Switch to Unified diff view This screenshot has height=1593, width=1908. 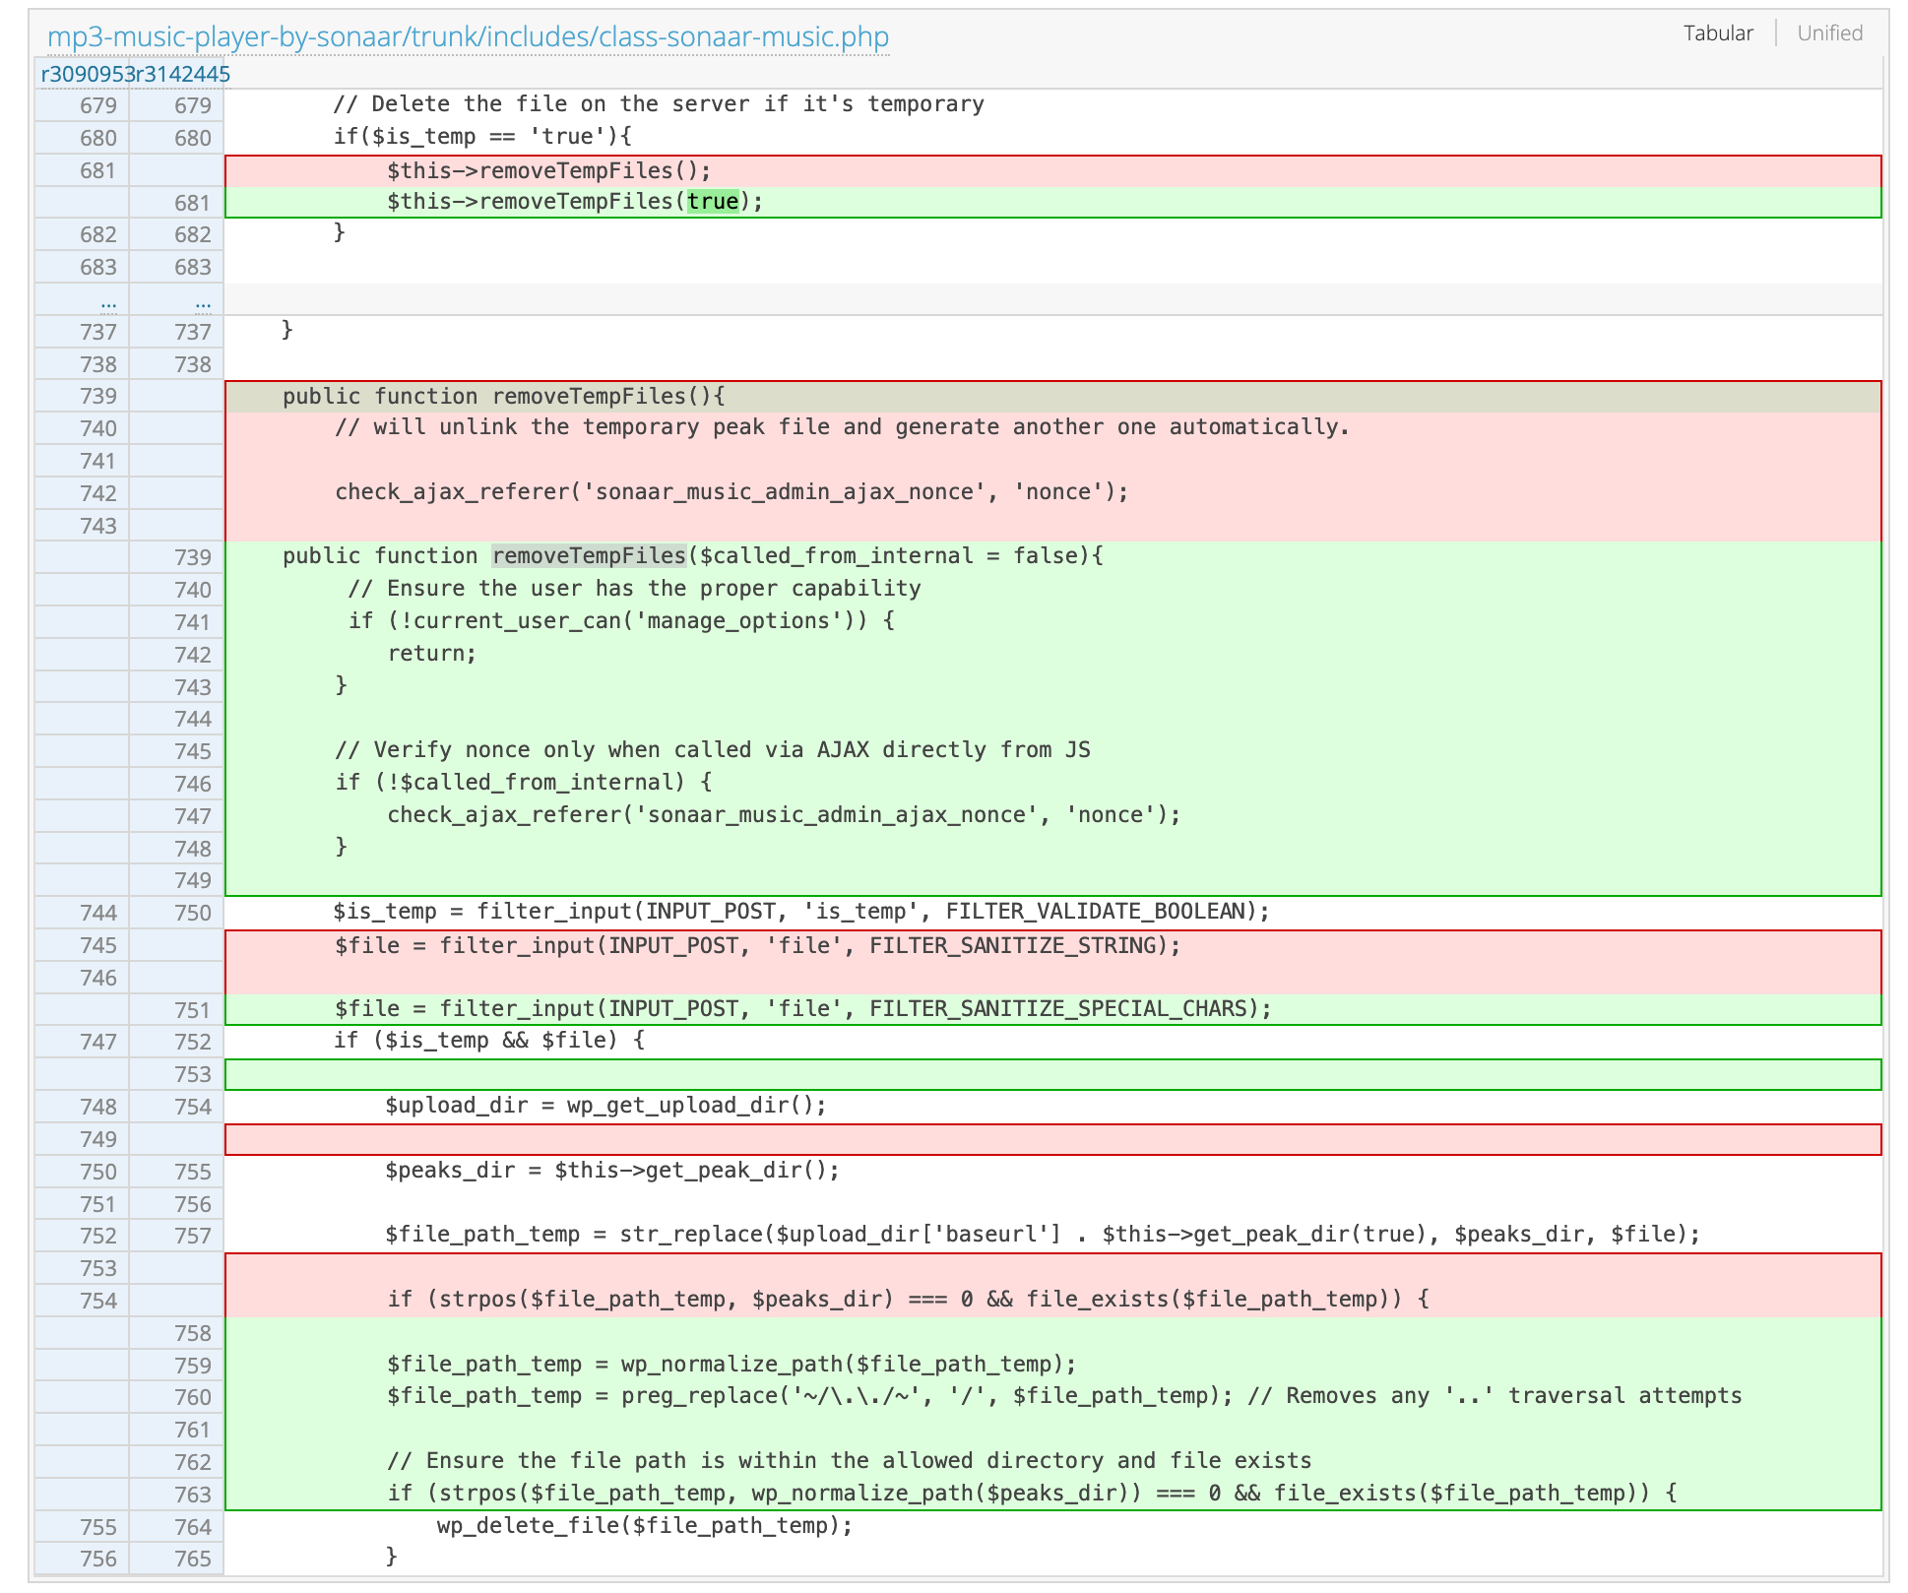click(1829, 33)
